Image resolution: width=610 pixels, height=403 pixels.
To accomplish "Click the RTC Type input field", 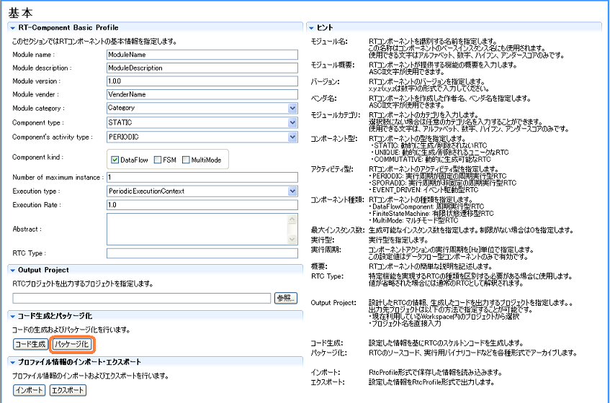I will [202, 253].
